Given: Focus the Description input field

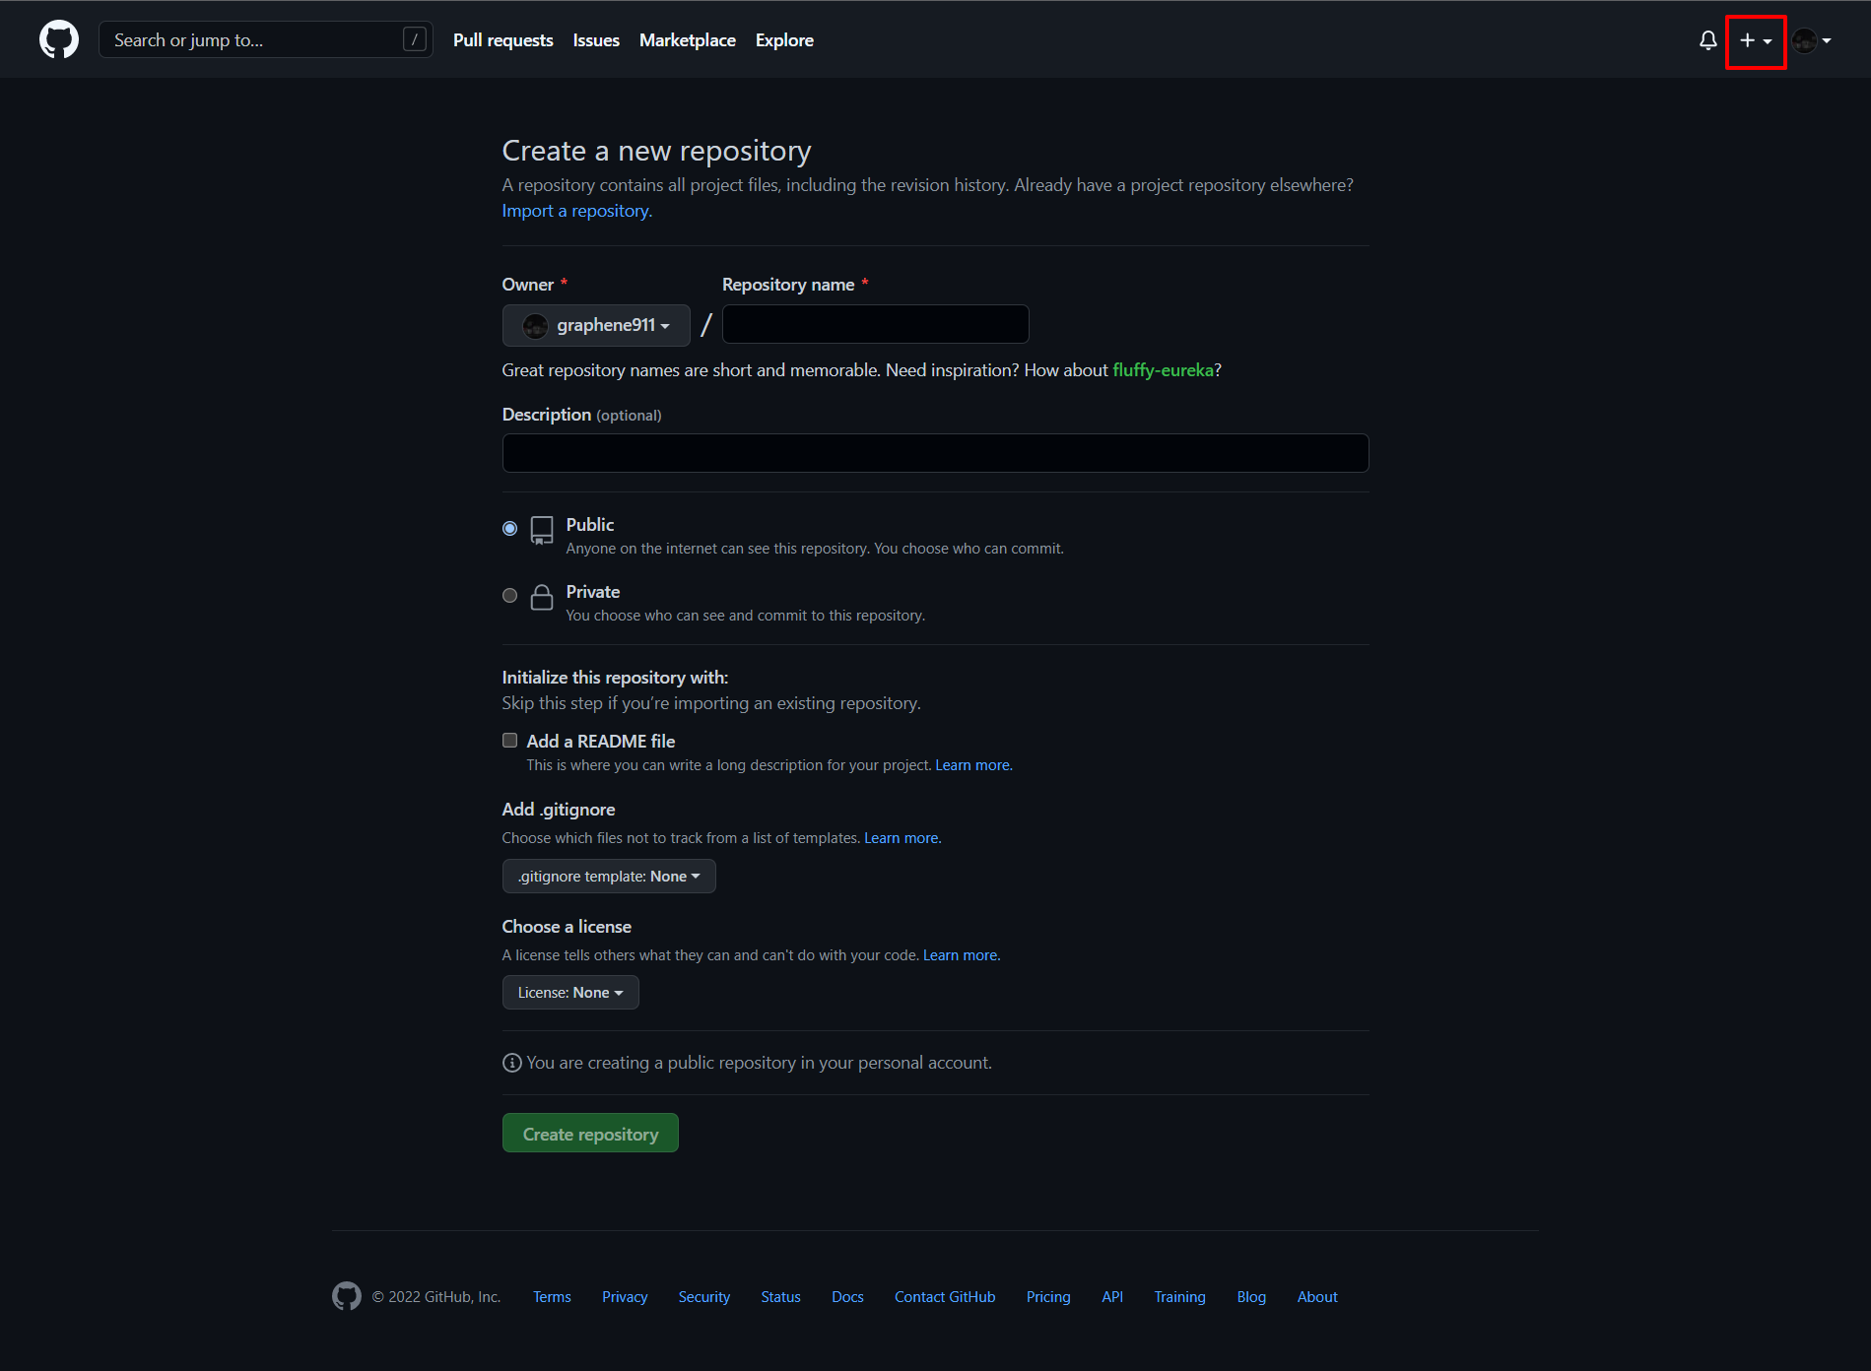Looking at the screenshot, I should (936, 453).
